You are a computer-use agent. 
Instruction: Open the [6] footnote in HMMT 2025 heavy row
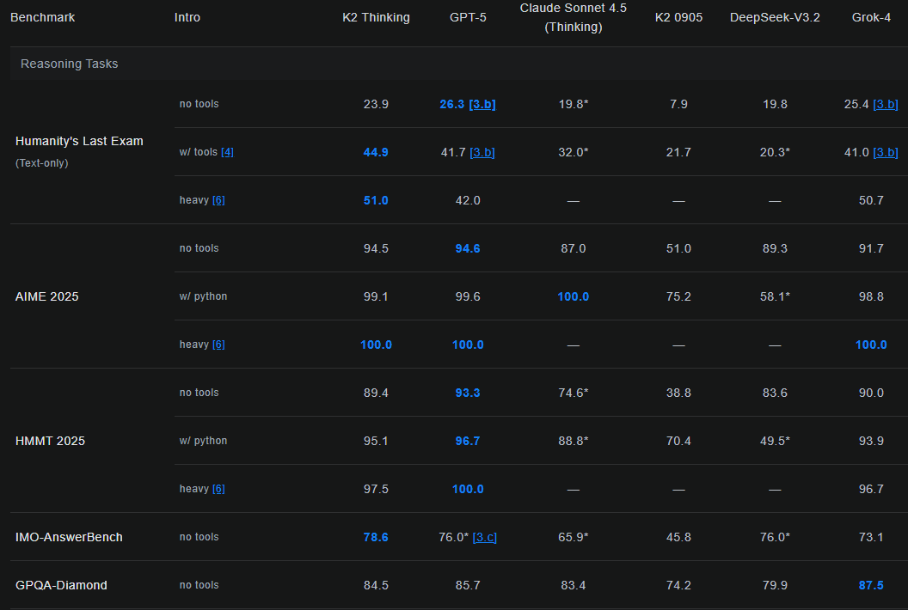point(218,489)
